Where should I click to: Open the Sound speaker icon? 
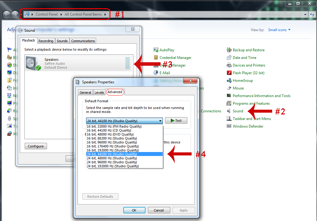[229, 111]
